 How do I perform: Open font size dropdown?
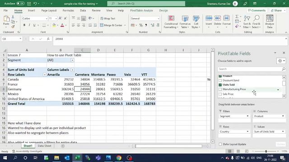pyautogui.click(x=56, y=18)
